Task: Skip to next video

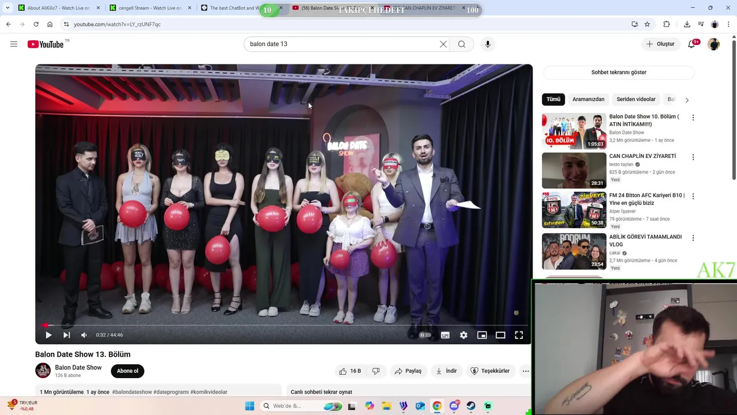Action: point(66,335)
